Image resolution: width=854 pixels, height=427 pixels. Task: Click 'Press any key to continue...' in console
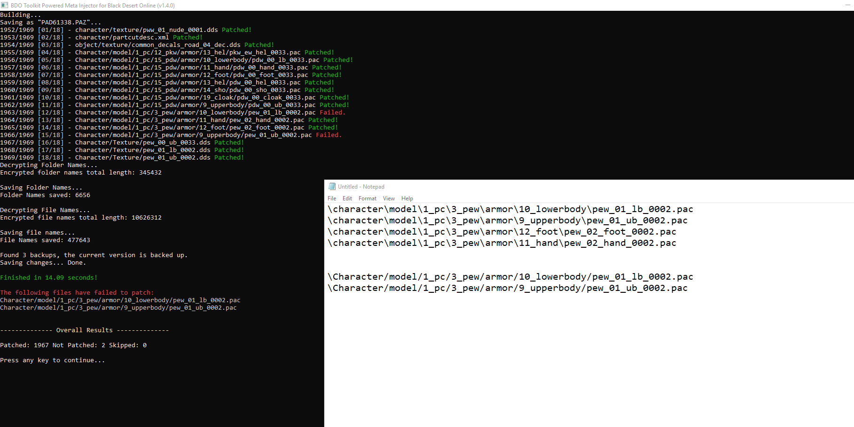pos(52,360)
